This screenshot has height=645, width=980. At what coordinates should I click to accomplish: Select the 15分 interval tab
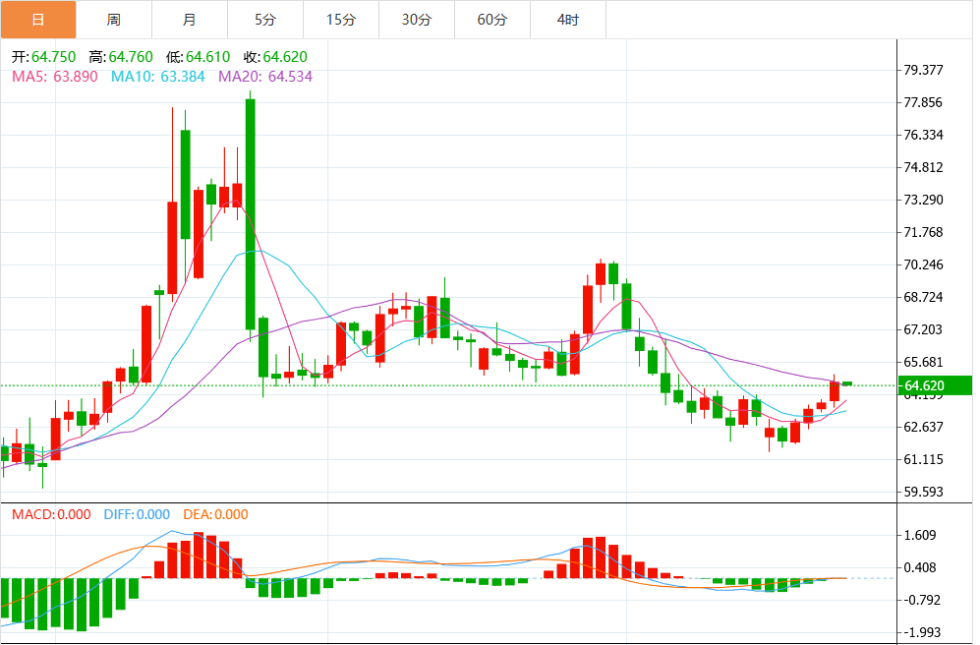[341, 20]
